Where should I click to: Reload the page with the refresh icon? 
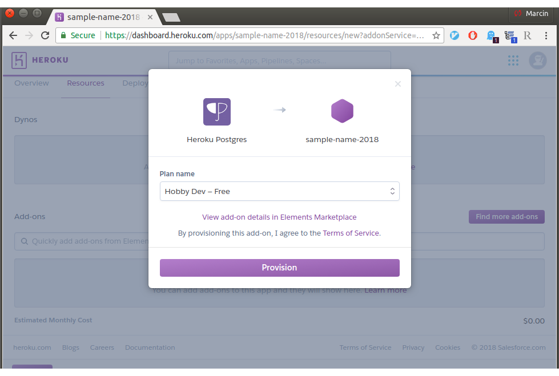coord(45,35)
